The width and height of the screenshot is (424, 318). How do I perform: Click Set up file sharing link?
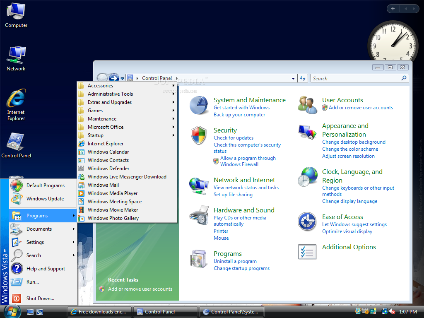[x=233, y=195]
